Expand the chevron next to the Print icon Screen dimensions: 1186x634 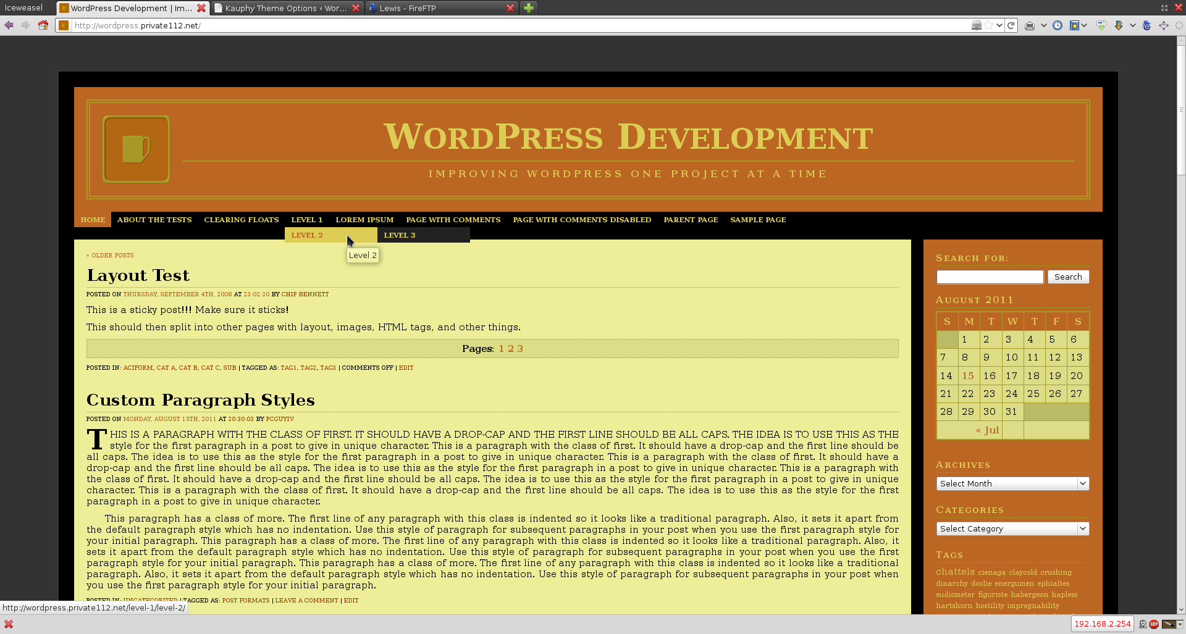click(x=1043, y=25)
